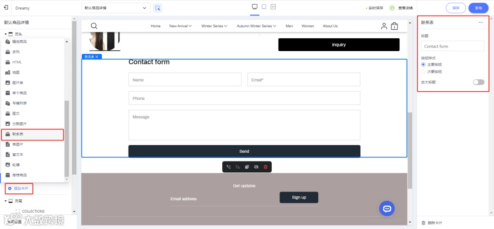Click the 删除卡片 delete card button
The height and width of the screenshot is (229, 494).
[x=432, y=223]
